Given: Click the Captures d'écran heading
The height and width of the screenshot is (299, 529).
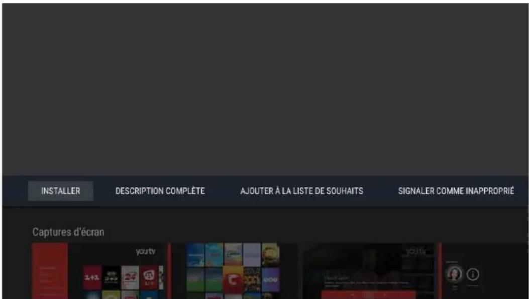Looking at the screenshot, I should tap(68, 232).
